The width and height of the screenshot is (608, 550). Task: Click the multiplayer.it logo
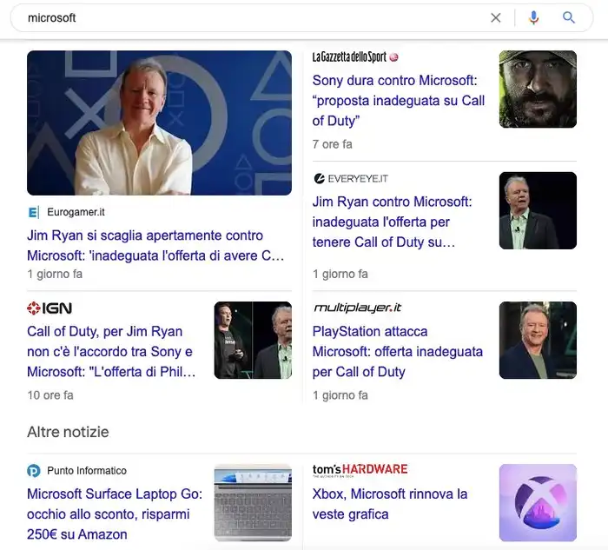coord(357,308)
